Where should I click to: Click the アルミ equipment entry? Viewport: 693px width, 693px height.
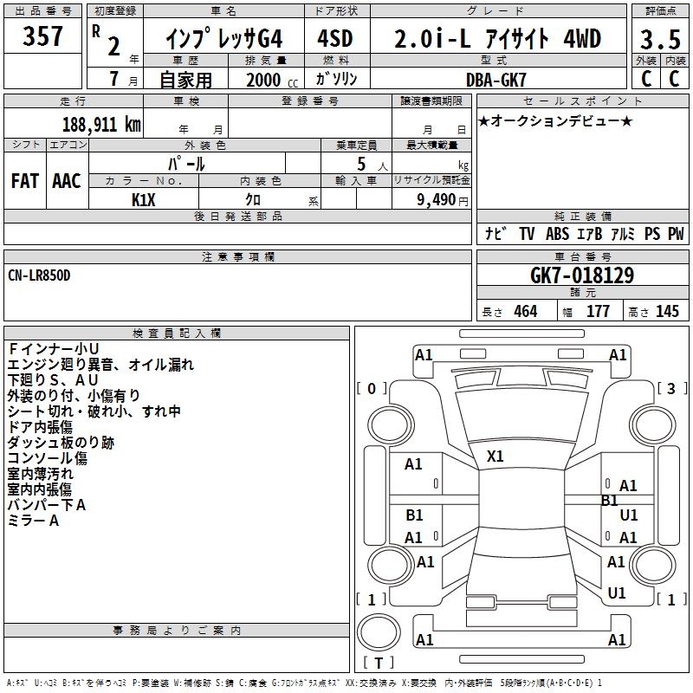point(623,233)
